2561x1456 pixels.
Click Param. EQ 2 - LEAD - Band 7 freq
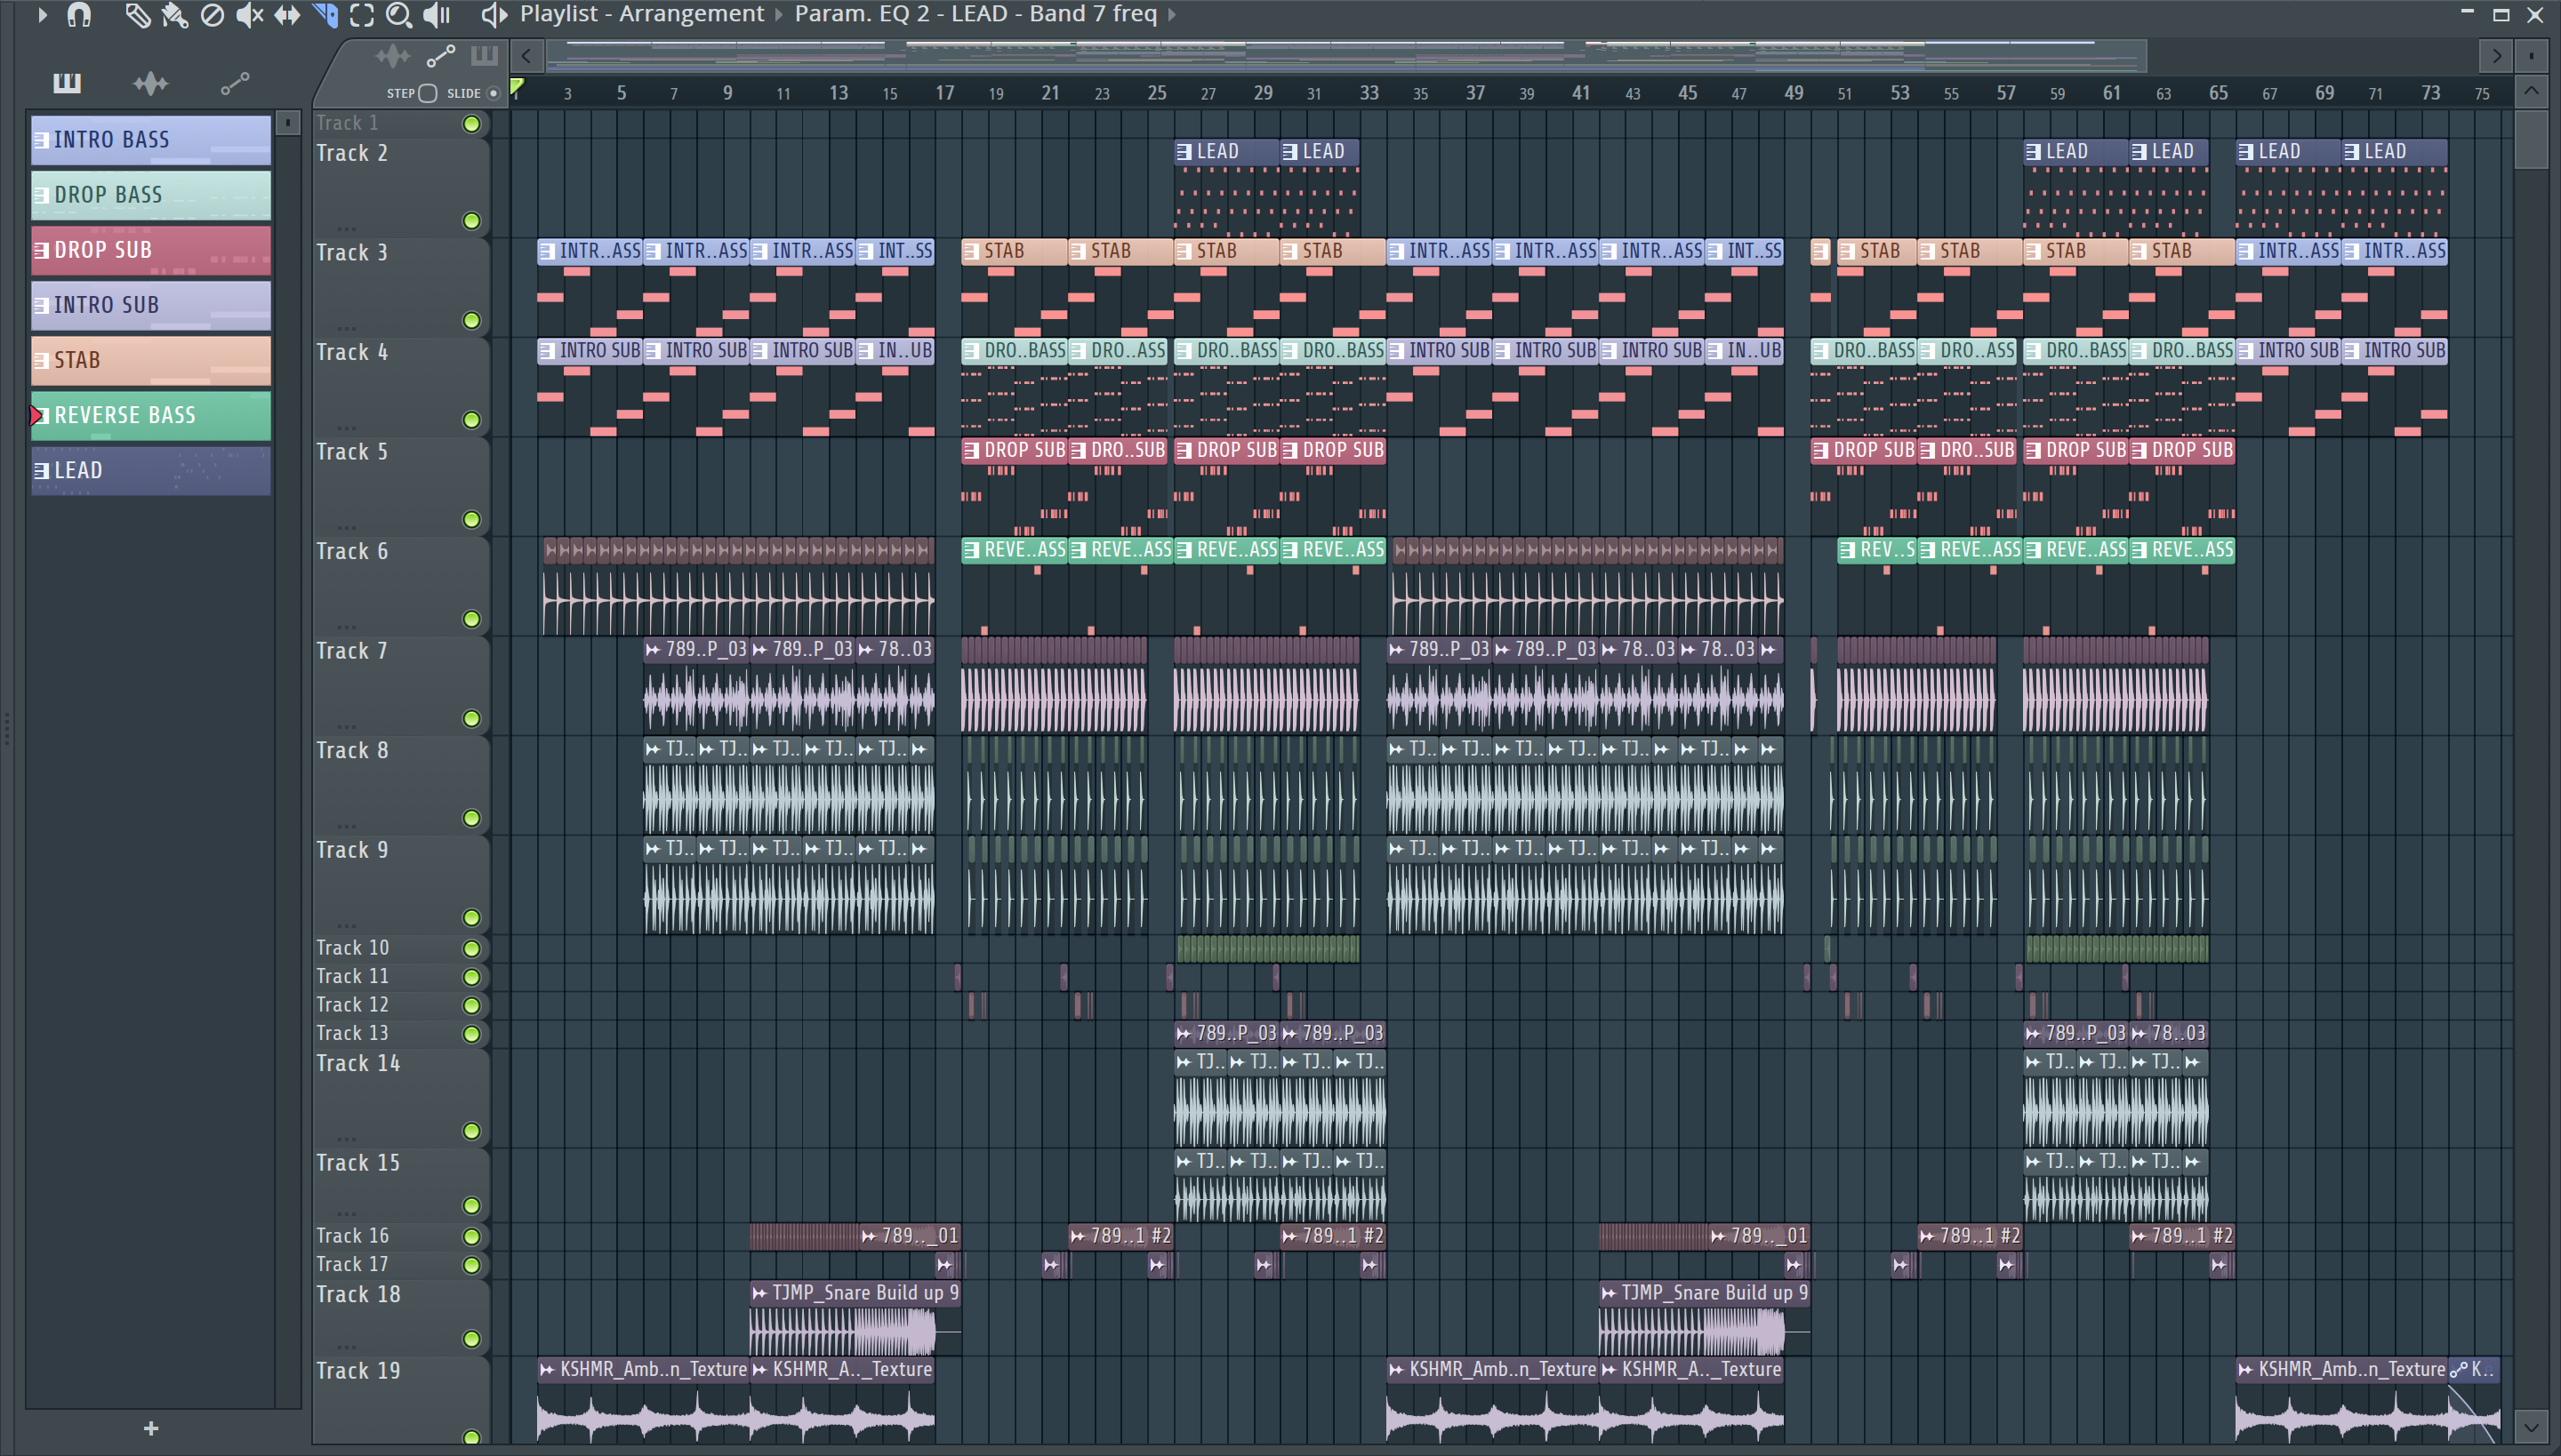pyautogui.click(x=975, y=14)
